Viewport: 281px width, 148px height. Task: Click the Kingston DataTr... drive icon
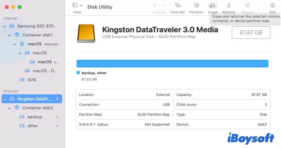pyautogui.click(x=12, y=99)
